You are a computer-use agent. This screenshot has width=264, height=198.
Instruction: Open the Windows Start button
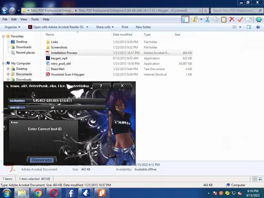click(7, 193)
